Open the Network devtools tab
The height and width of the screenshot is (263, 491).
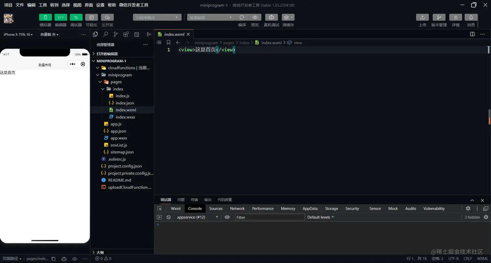tap(237, 209)
